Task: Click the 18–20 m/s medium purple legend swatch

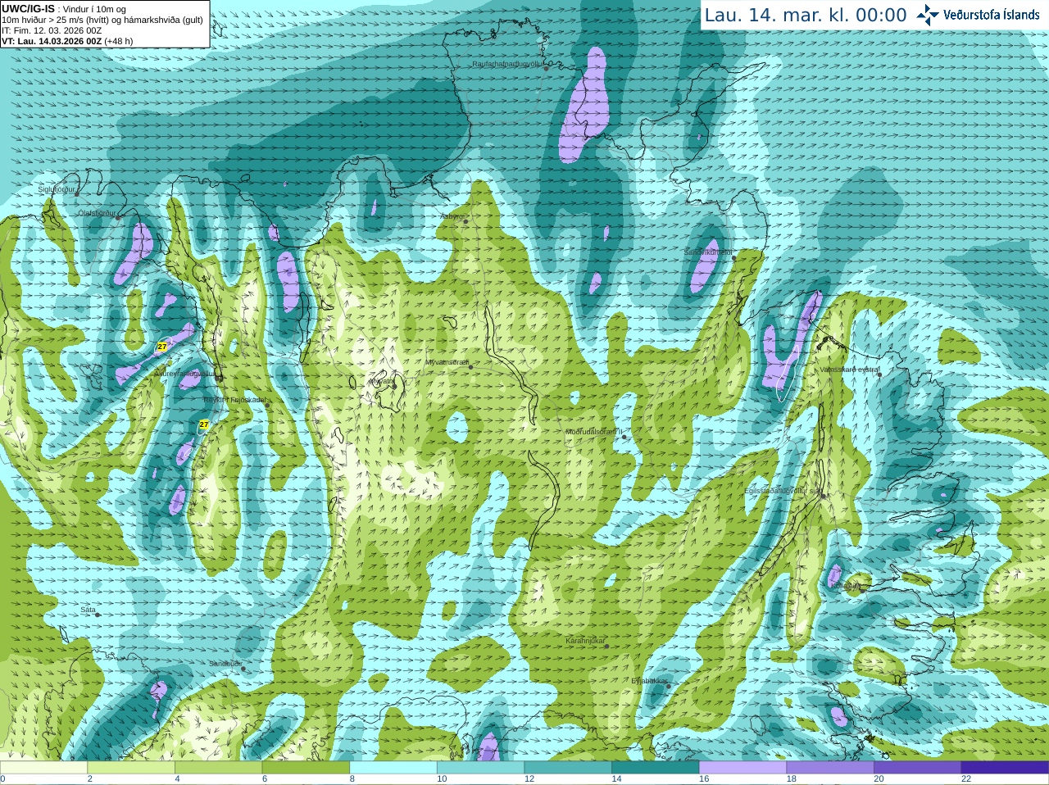Action: (830, 768)
